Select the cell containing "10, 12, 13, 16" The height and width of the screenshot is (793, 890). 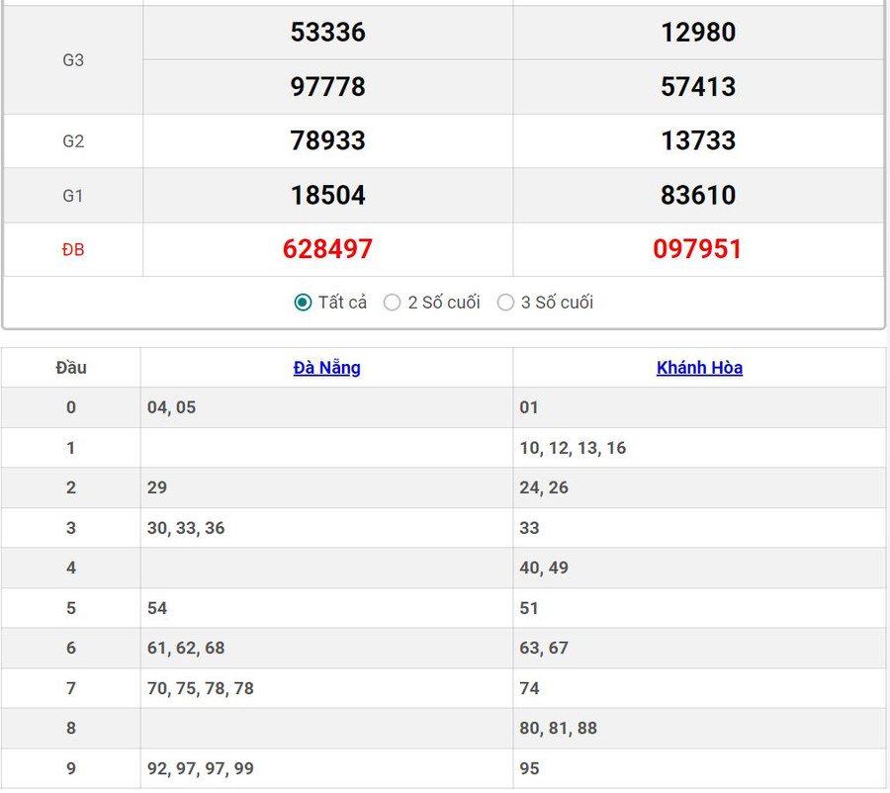pos(573,448)
